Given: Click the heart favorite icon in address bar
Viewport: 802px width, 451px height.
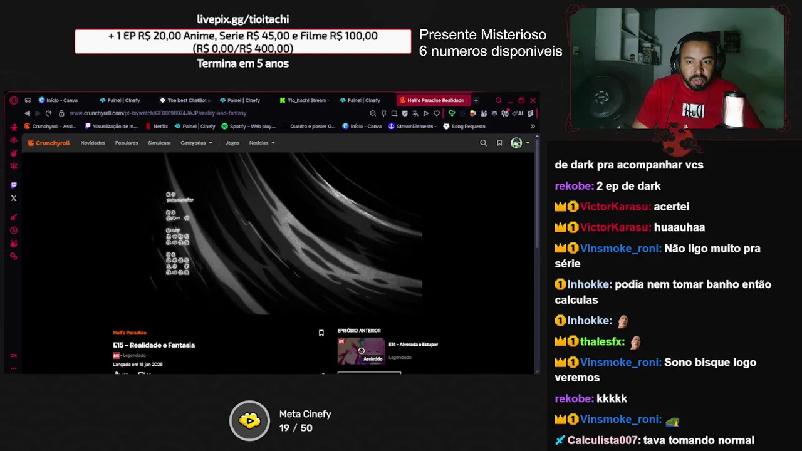Looking at the screenshot, I should click(x=437, y=113).
